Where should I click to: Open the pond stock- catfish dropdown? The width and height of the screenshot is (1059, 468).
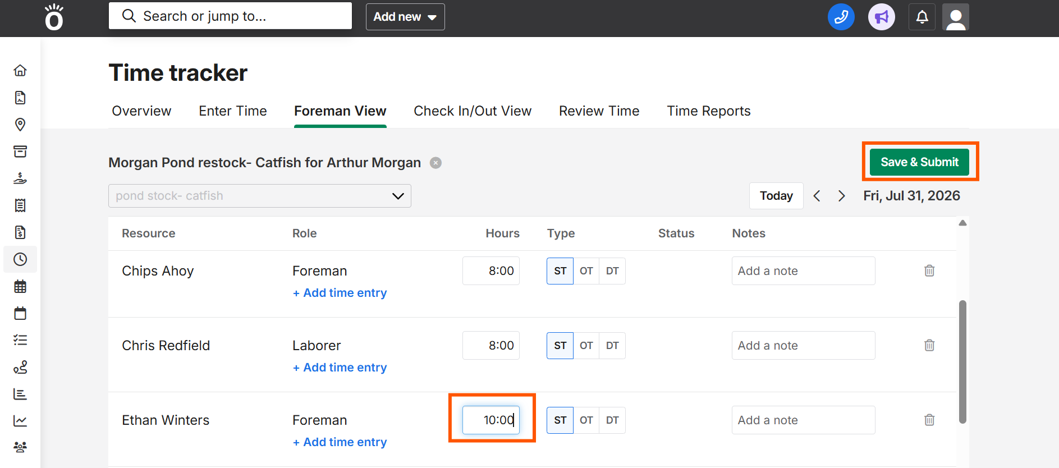(x=260, y=196)
